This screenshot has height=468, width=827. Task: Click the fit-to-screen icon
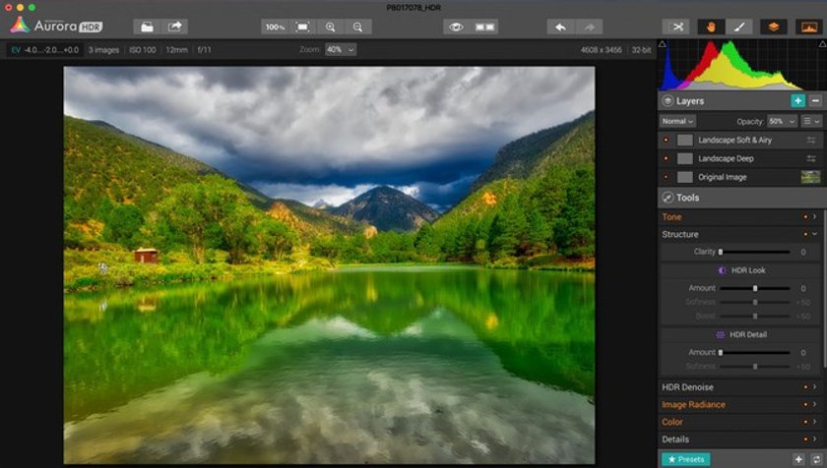303,27
